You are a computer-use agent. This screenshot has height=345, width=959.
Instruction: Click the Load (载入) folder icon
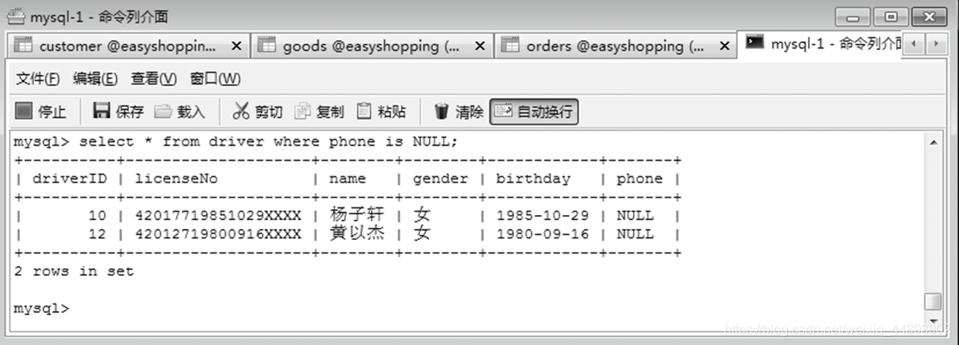[x=163, y=112]
